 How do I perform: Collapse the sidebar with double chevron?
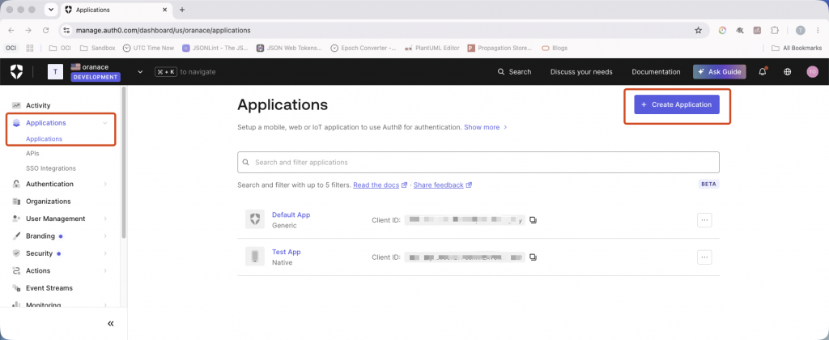[110, 324]
